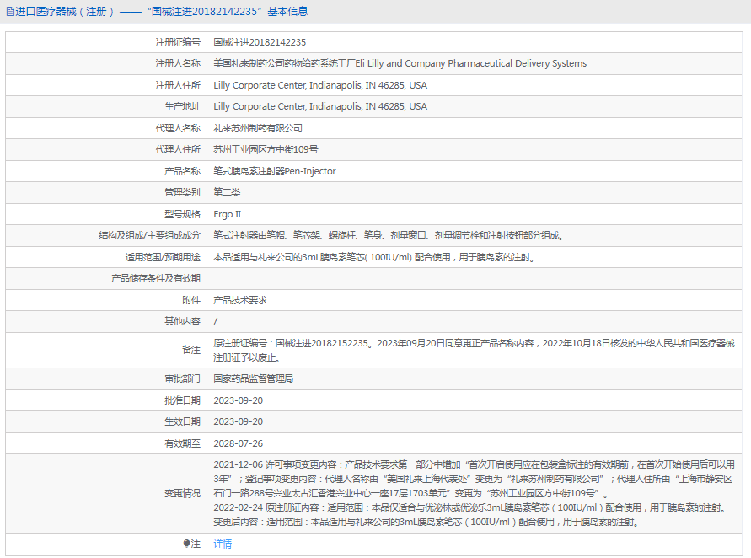Click the expiry date 2028-07-26

click(x=238, y=443)
